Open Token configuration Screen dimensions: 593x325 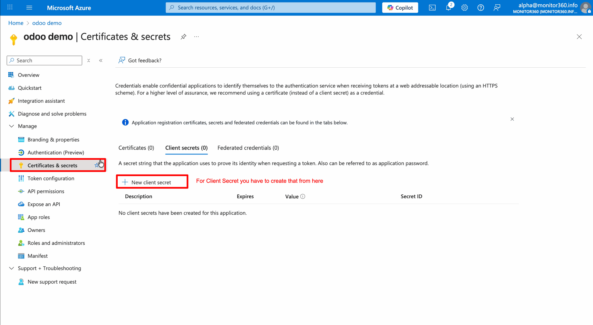(x=51, y=179)
